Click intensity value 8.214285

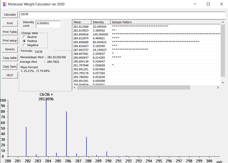pos(99,58)
